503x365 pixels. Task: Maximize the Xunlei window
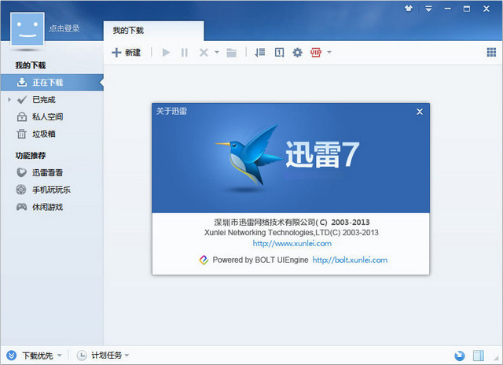(x=467, y=9)
